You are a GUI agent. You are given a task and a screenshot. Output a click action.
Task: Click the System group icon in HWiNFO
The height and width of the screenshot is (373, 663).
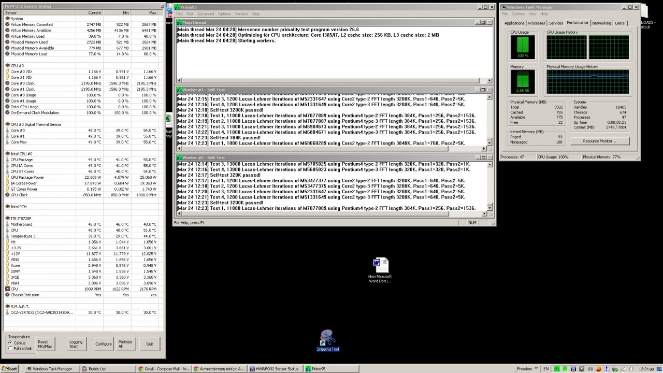click(x=7, y=19)
